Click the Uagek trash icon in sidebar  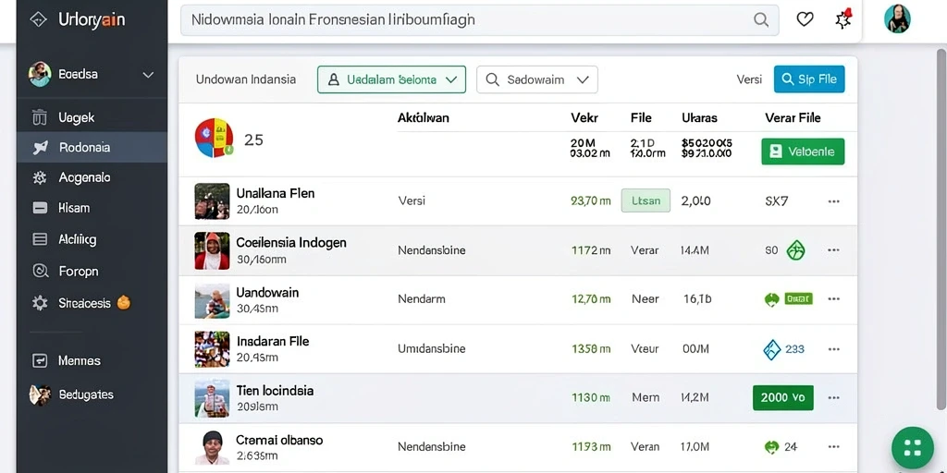(39, 117)
